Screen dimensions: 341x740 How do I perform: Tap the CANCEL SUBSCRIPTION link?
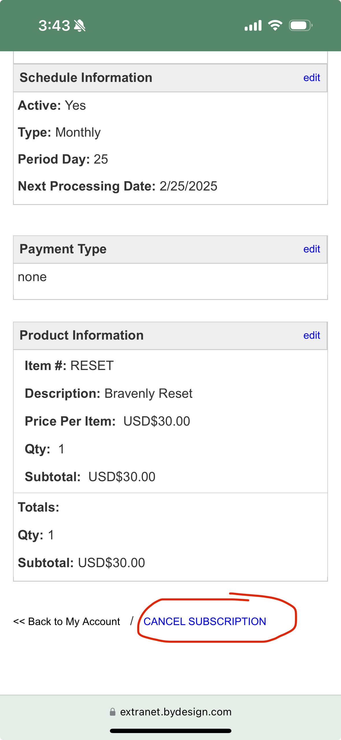pos(204,621)
